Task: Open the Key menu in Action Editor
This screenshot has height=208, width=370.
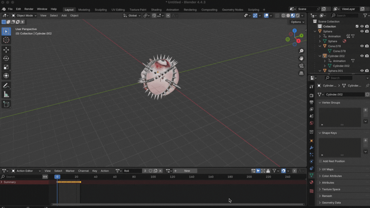Action: 95,171
